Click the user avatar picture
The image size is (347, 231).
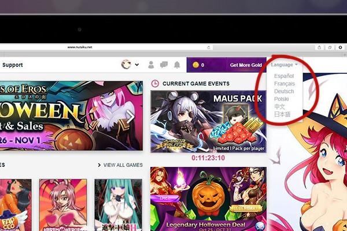coord(126,65)
